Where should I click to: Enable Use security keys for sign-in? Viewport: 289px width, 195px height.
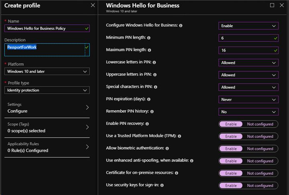click(x=231, y=186)
